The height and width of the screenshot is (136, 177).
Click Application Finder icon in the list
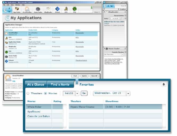point(6,43)
